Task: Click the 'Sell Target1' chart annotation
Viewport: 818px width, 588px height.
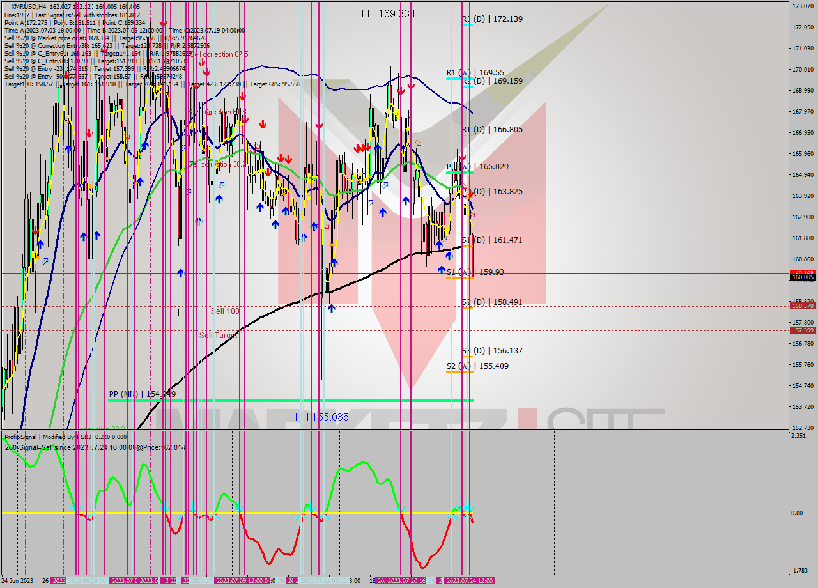Action: pyautogui.click(x=219, y=335)
